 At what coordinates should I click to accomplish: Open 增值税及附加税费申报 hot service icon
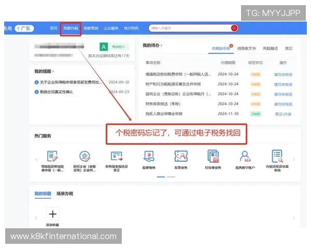tap(52, 156)
